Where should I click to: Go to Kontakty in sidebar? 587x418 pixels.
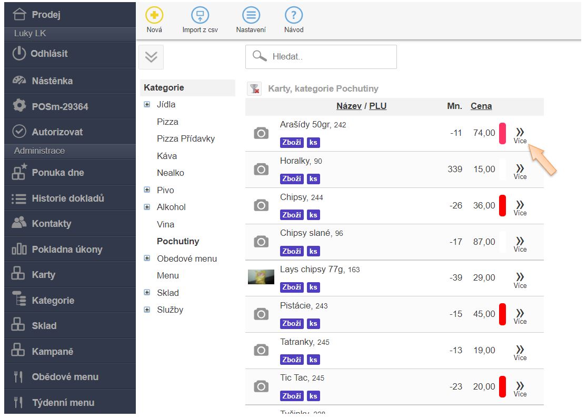[51, 224]
